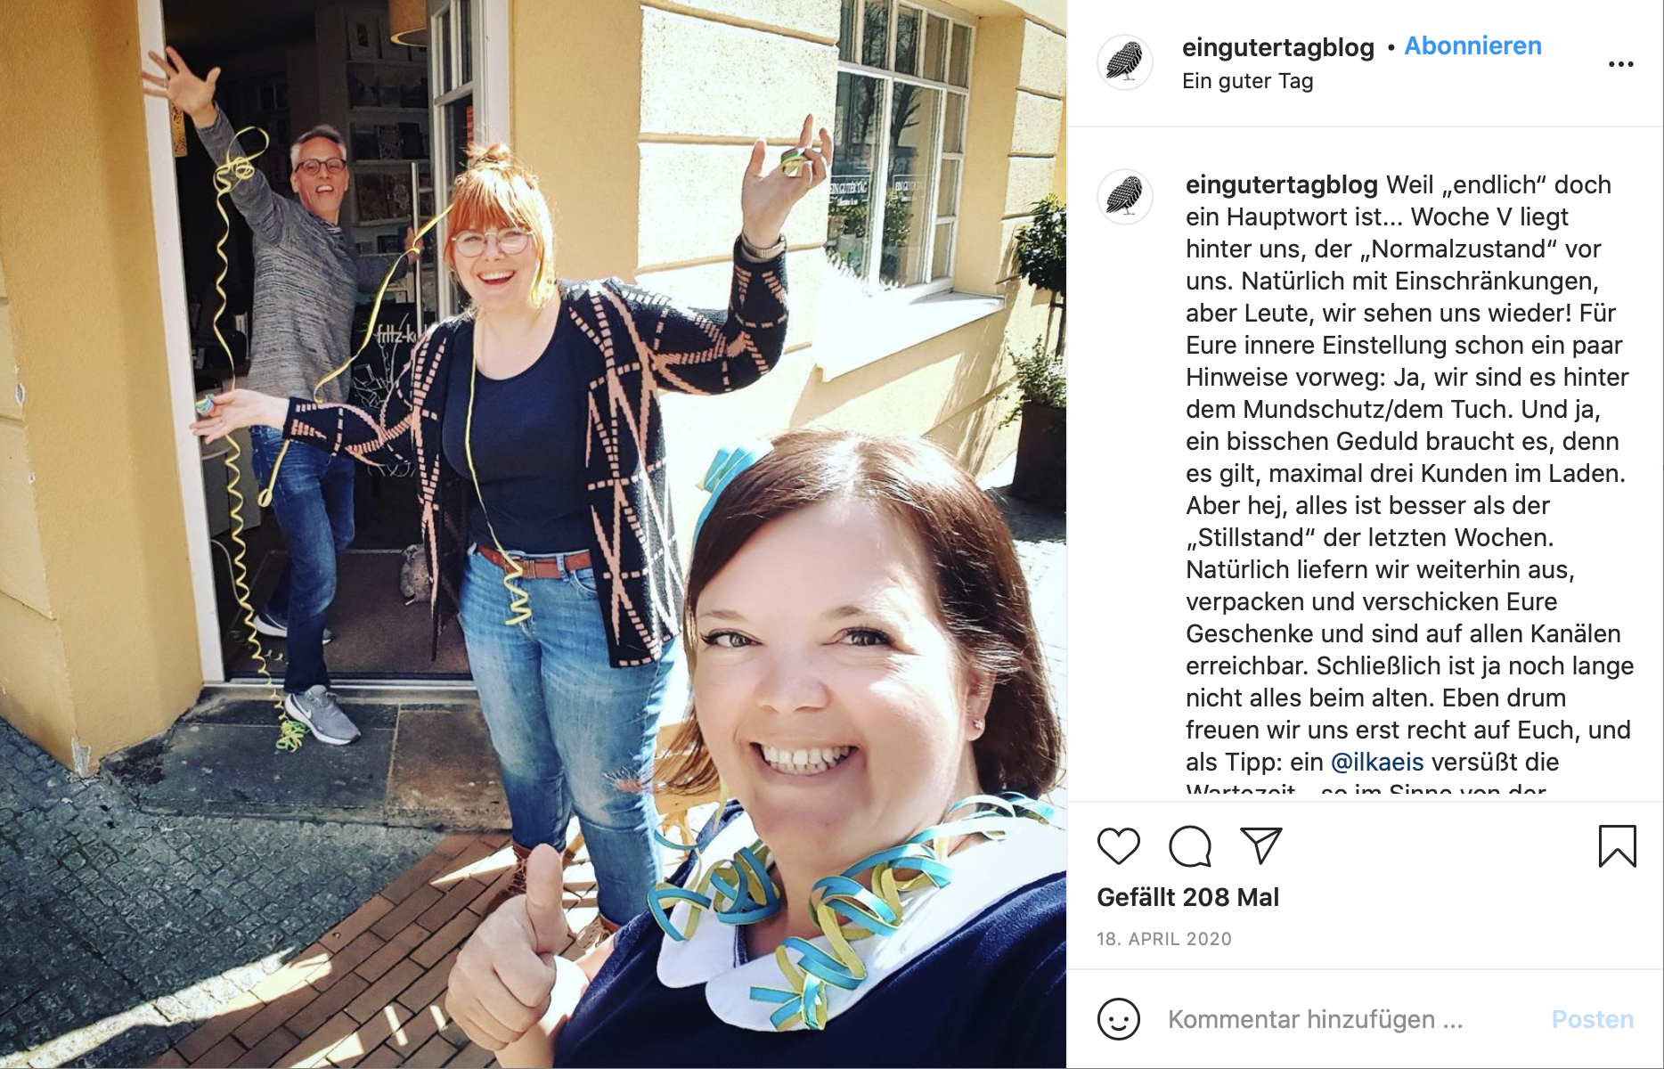Viewport: 1664px width, 1069px height.
Task: Open comments with the speech bubble icon
Action: pos(1190,846)
